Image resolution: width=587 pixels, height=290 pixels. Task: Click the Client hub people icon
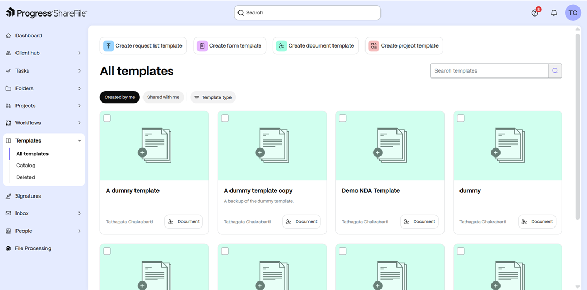[x=9, y=53]
